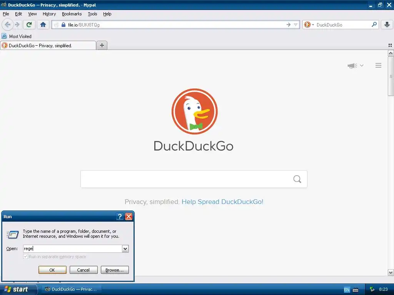Open the Most Visited bookmarks folder
The width and height of the screenshot is (394, 295).
point(17,36)
